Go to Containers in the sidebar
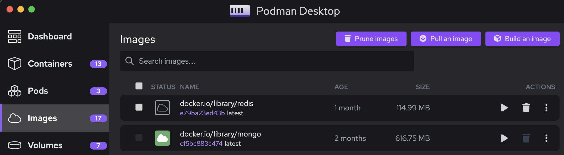This screenshot has height=155, width=564. (50, 64)
